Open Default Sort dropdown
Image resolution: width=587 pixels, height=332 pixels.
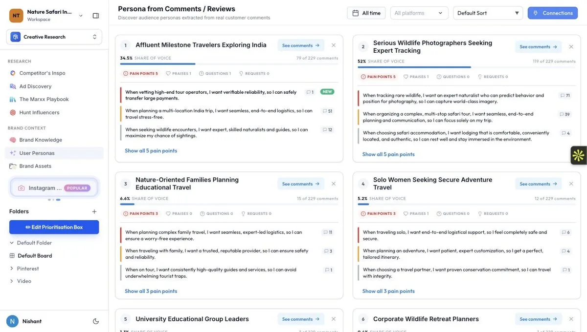pos(488,13)
